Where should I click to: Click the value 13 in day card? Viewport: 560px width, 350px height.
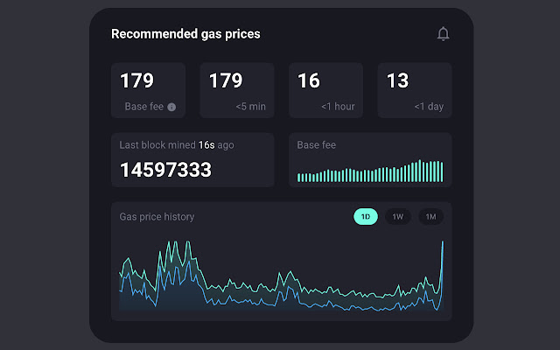click(x=397, y=80)
